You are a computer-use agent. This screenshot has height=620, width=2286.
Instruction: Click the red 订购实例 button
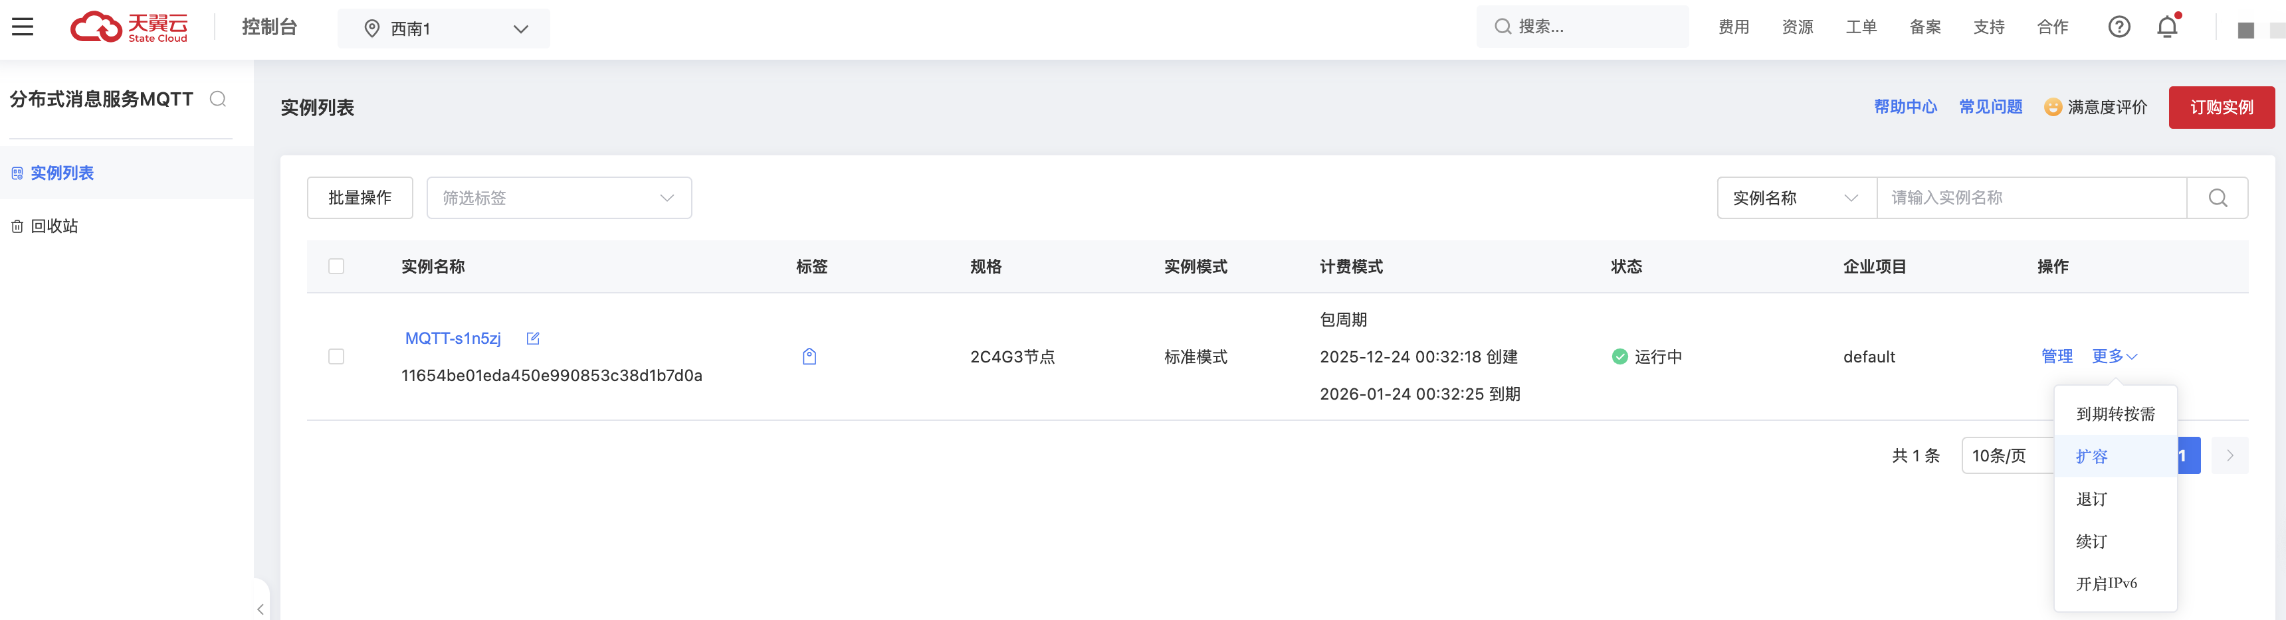pos(2222,108)
